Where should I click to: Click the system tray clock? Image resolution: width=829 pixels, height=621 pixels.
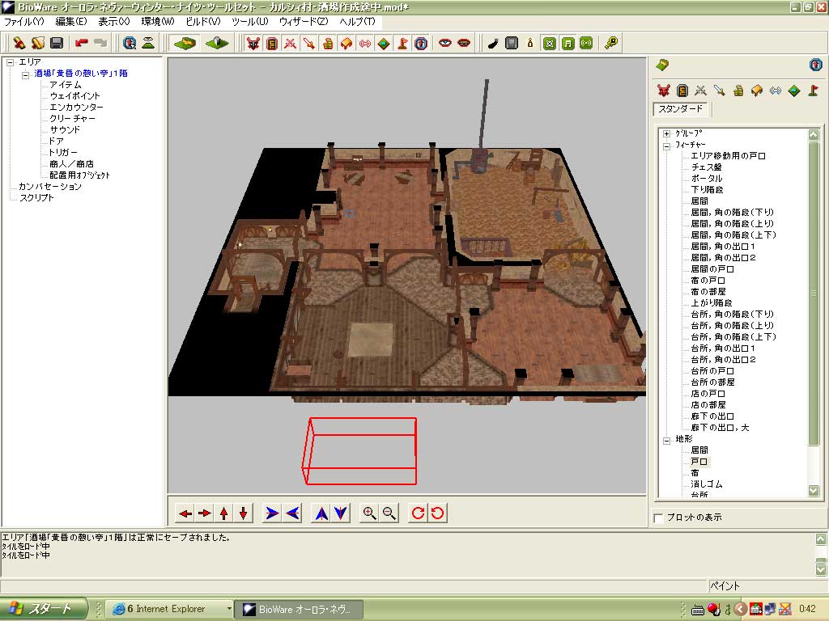pyautogui.click(x=807, y=609)
